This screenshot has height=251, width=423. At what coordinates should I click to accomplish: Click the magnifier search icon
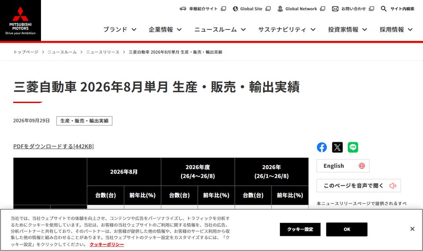tap(384, 9)
